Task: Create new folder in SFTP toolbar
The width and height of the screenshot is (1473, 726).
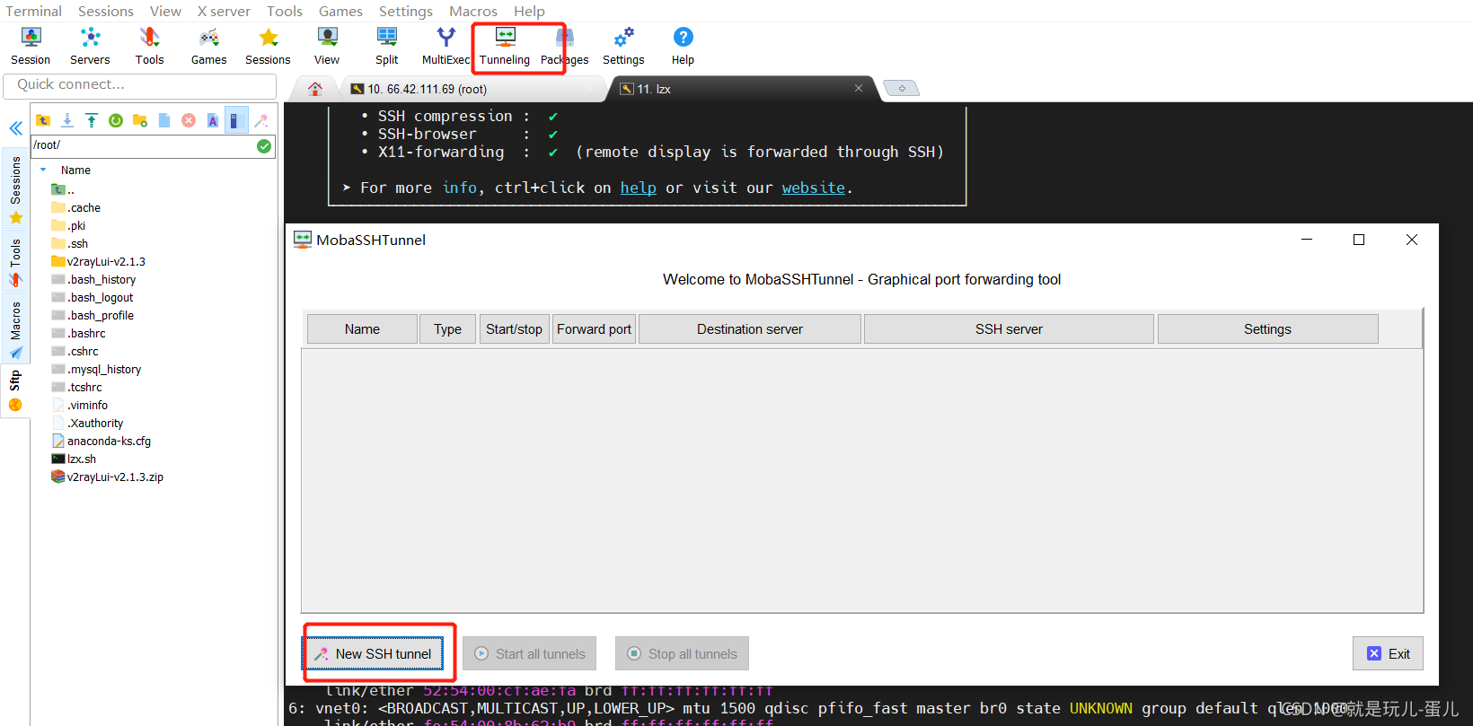Action: point(140,120)
